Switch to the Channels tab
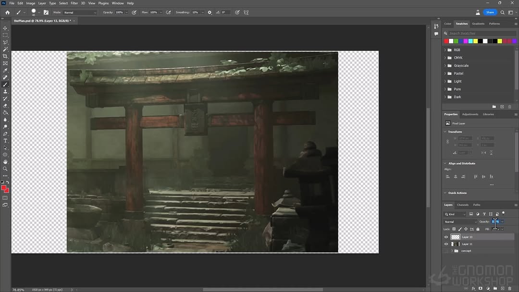Image resolution: width=519 pixels, height=292 pixels. pyautogui.click(x=462, y=205)
